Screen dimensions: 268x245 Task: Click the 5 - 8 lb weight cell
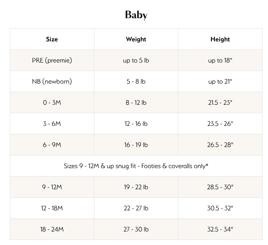[x=136, y=82]
